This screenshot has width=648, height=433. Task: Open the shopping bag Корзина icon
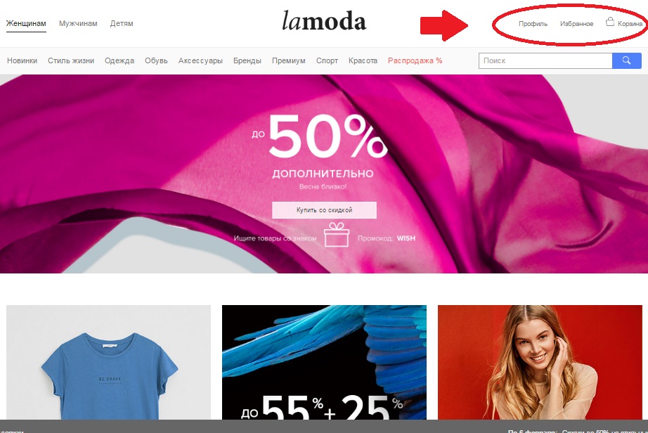[x=610, y=22]
